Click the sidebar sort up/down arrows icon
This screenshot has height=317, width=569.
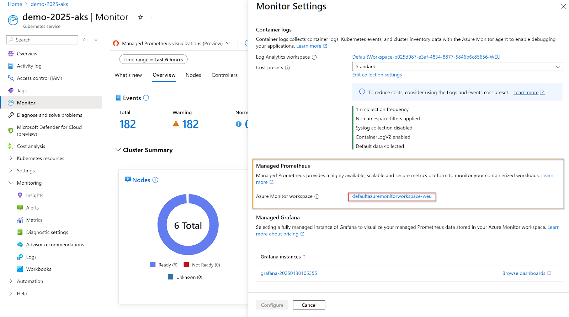[x=84, y=40]
